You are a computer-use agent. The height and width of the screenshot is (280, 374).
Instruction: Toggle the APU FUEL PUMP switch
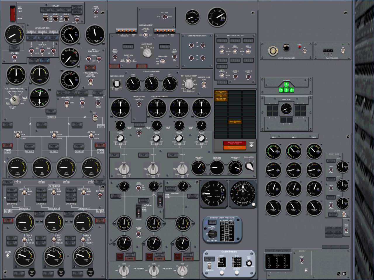[82, 103]
